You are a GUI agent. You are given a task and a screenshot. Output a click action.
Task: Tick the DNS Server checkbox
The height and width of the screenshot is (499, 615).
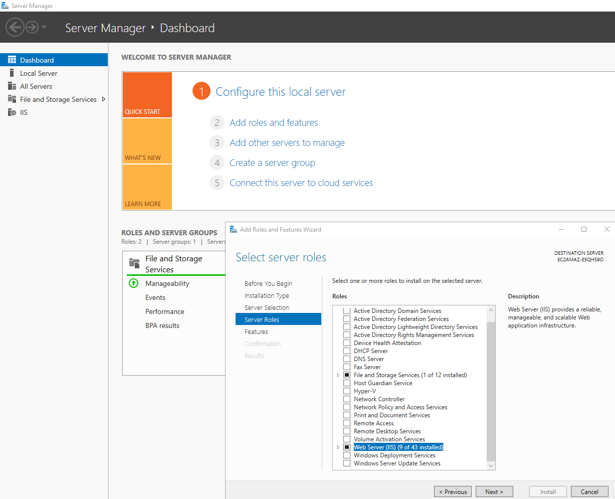(x=347, y=359)
